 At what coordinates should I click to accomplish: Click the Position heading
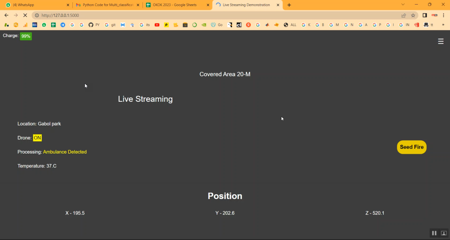click(225, 196)
